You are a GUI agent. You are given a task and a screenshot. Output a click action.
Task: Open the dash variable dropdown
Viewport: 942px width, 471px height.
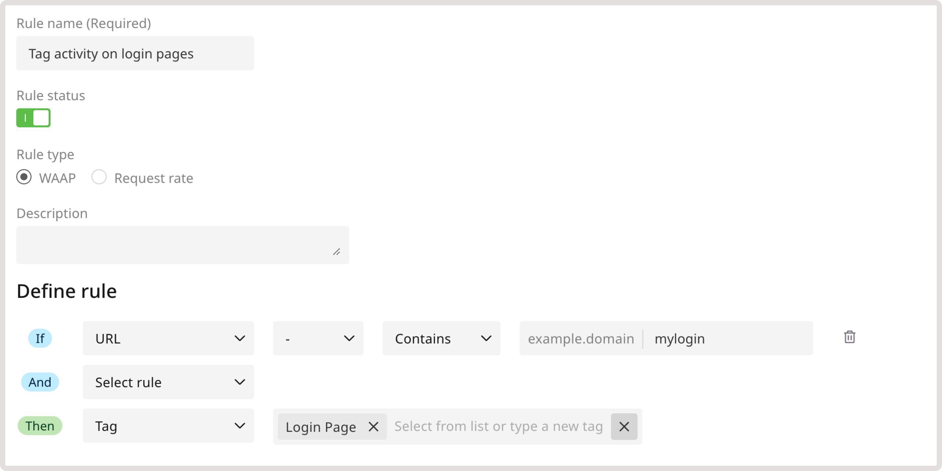click(x=318, y=338)
